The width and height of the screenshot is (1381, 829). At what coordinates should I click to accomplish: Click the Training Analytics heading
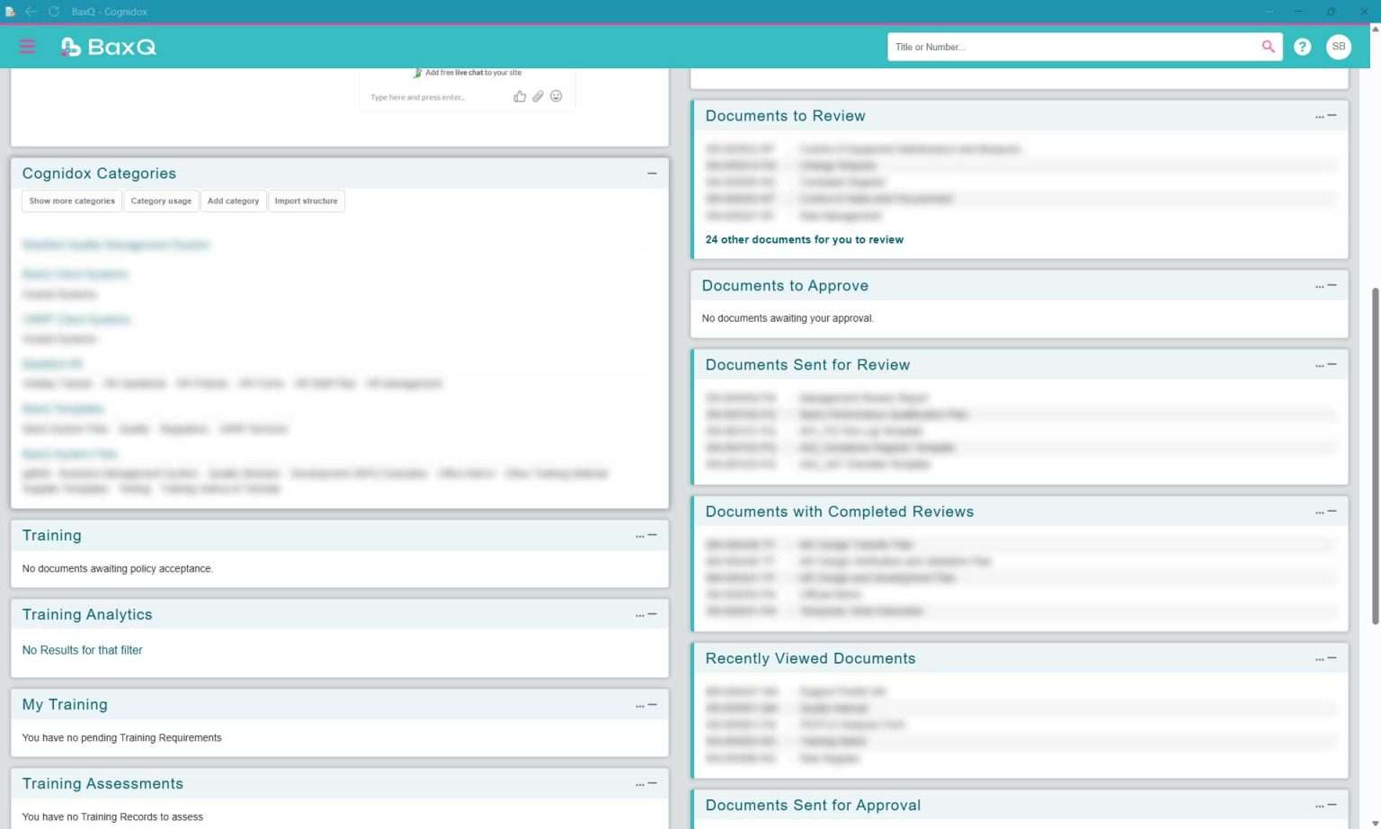tap(87, 614)
